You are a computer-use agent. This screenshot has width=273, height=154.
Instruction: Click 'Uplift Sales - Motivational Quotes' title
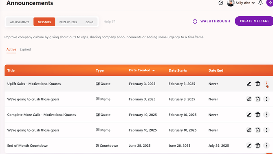(34, 84)
